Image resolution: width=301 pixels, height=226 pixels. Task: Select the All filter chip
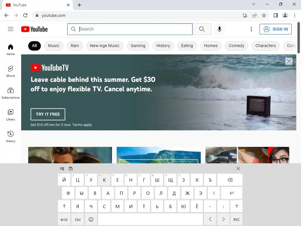pos(35,46)
